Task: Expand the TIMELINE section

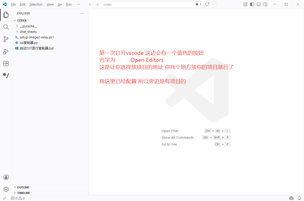Action: tap(50, 193)
